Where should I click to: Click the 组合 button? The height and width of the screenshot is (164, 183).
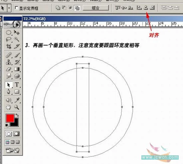(95, 8)
